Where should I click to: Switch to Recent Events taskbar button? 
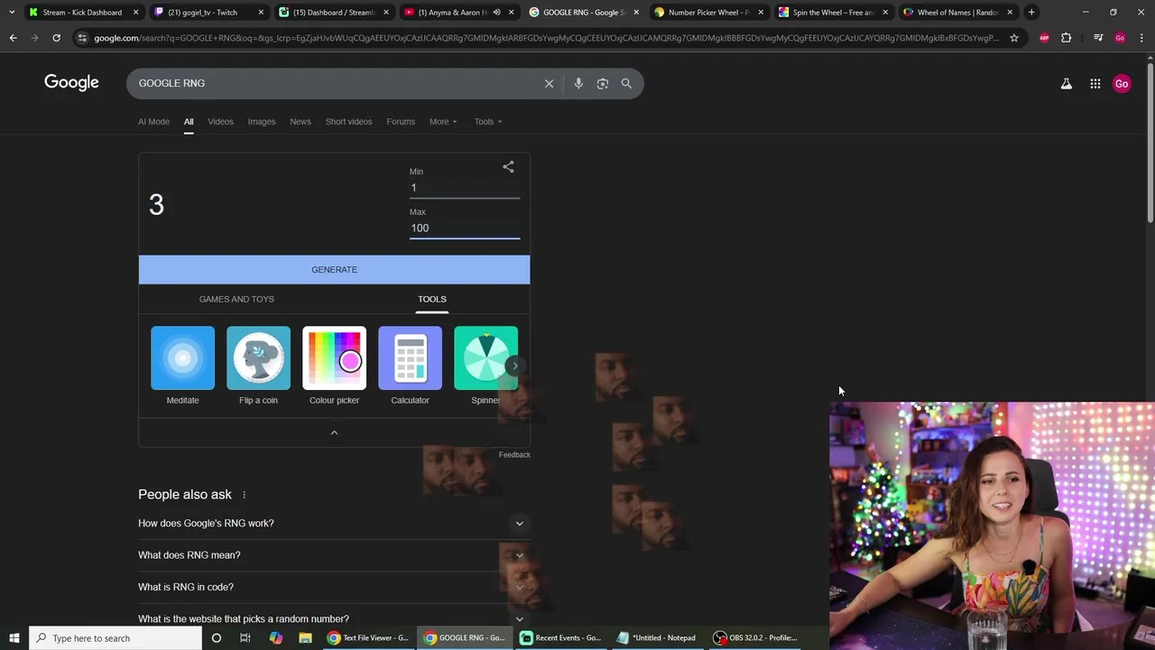point(559,638)
